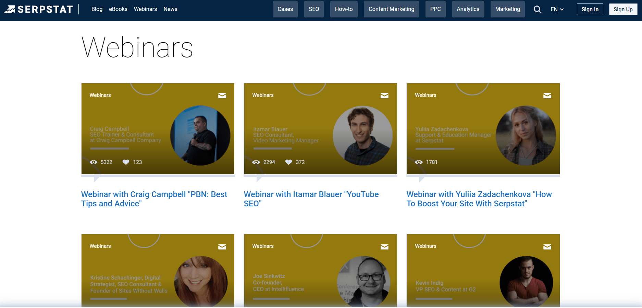
Task: Select the How-to category tab
Action: pyautogui.click(x=344, y=9)
